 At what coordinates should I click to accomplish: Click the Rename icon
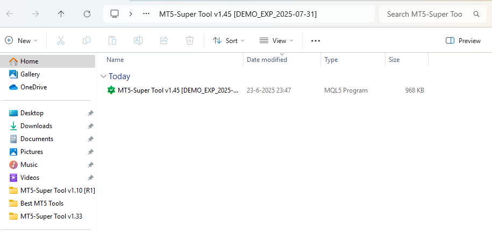coord(138,40)
